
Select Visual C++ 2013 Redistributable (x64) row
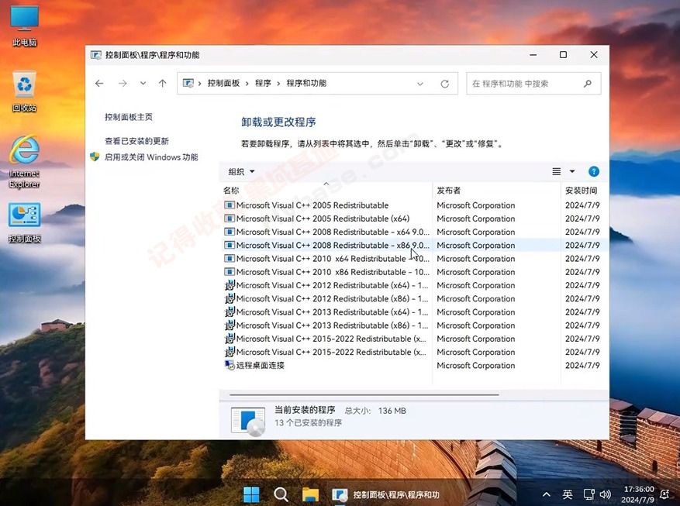414,312
